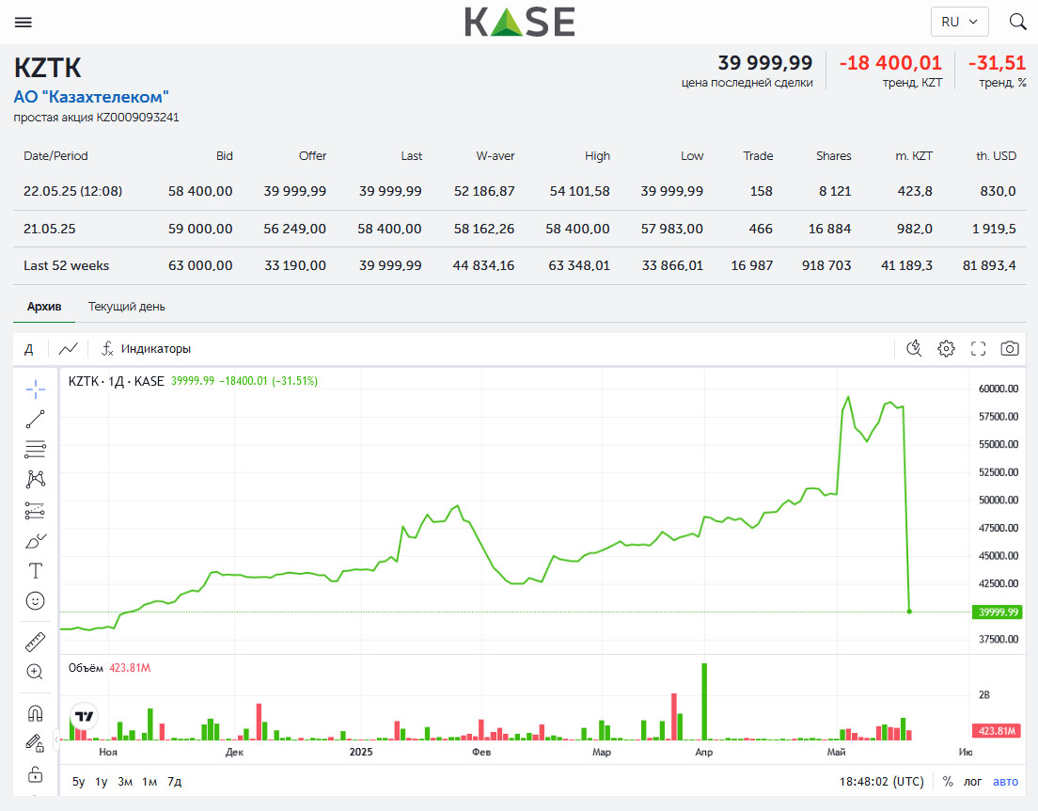Click the 81 893,4 th. USD value
Image resolution: width=1038 pixels, height=811 pixels.
[x=989, y=265]
